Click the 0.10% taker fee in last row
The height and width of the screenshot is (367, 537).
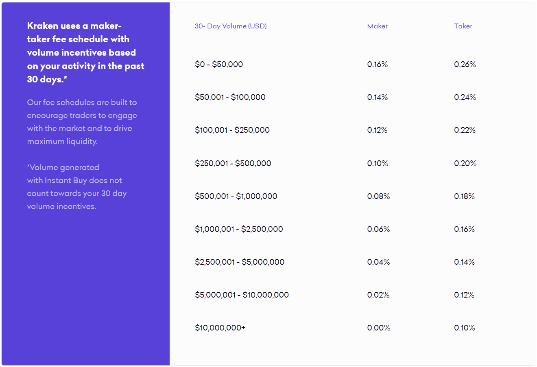tap(465, 328)
